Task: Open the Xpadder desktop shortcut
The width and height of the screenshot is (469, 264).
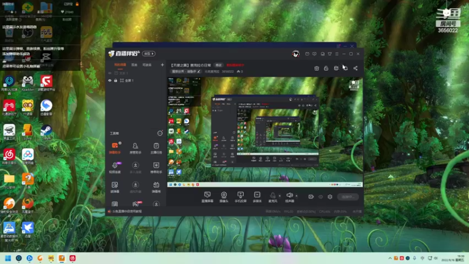Action: pyautogui.click(x=28, y=83)
